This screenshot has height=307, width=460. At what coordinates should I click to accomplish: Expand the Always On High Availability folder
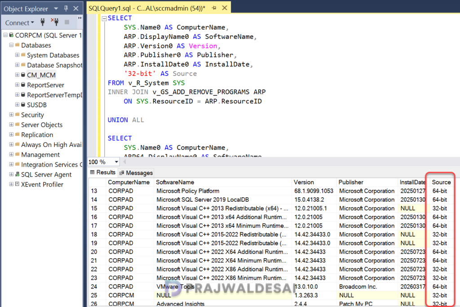[11, 145]
